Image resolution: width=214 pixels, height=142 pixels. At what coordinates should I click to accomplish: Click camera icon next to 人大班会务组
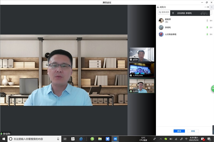(x=211, y=34)
